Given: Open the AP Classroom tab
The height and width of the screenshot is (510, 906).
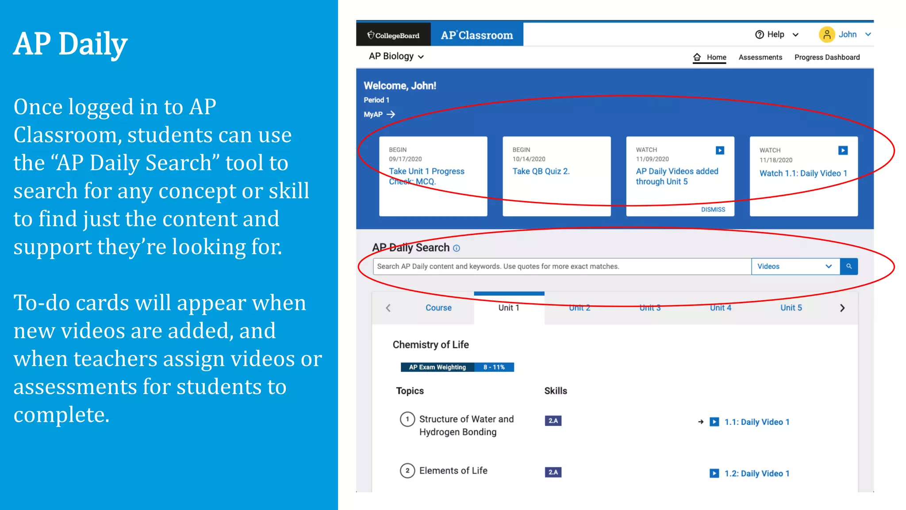Looking at the screenshot, I should coord(477,35).
